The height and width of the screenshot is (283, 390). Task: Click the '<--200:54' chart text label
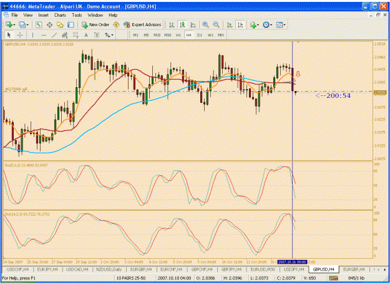[333, 95]
